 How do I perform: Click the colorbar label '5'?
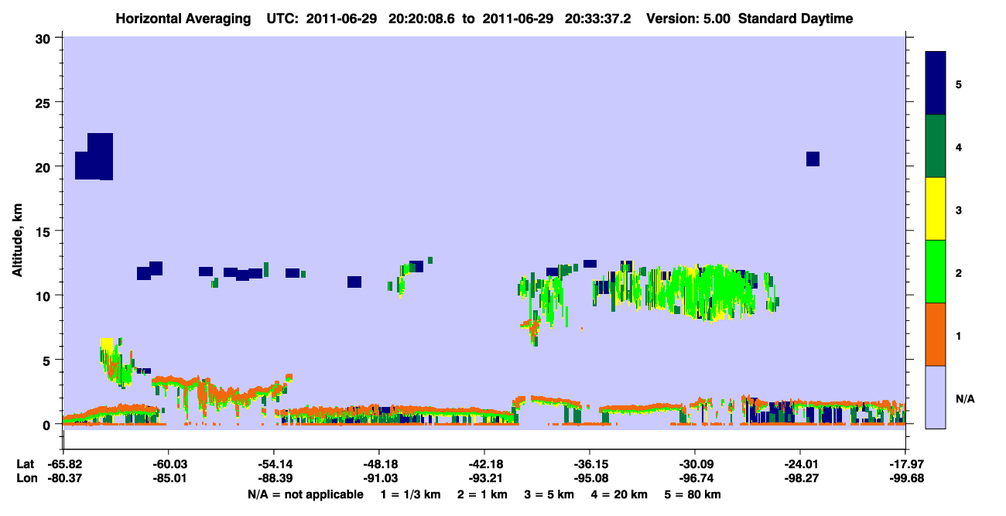959,84
